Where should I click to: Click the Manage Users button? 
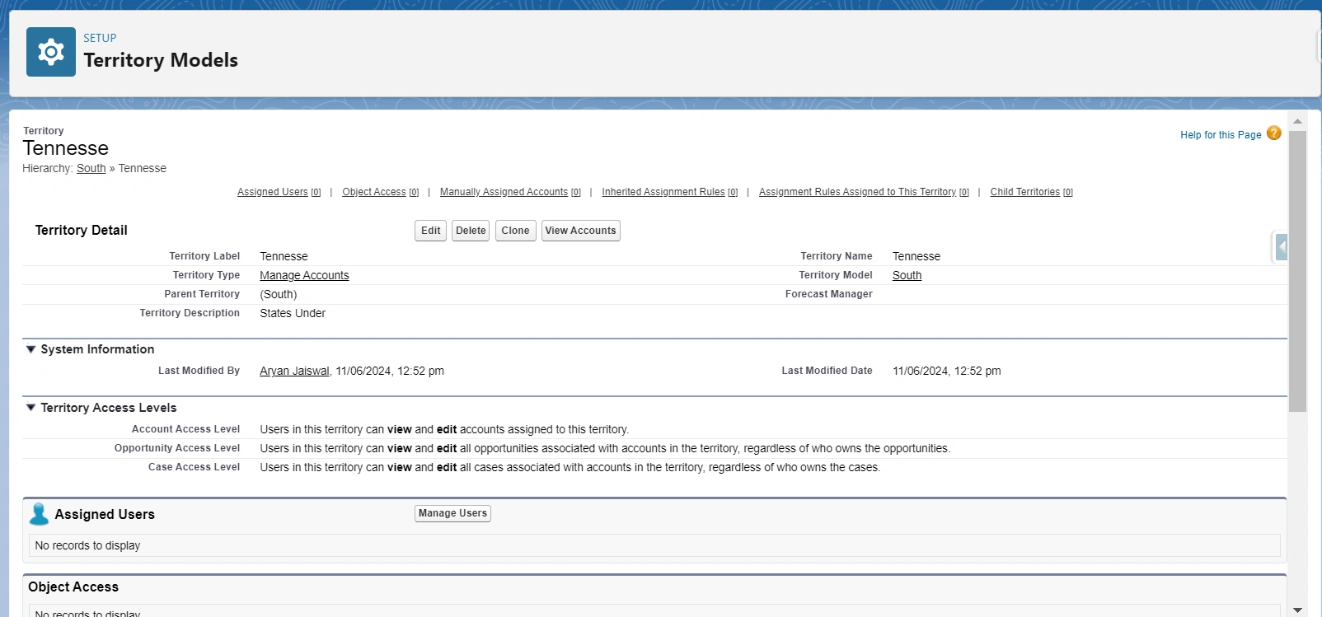452,513
